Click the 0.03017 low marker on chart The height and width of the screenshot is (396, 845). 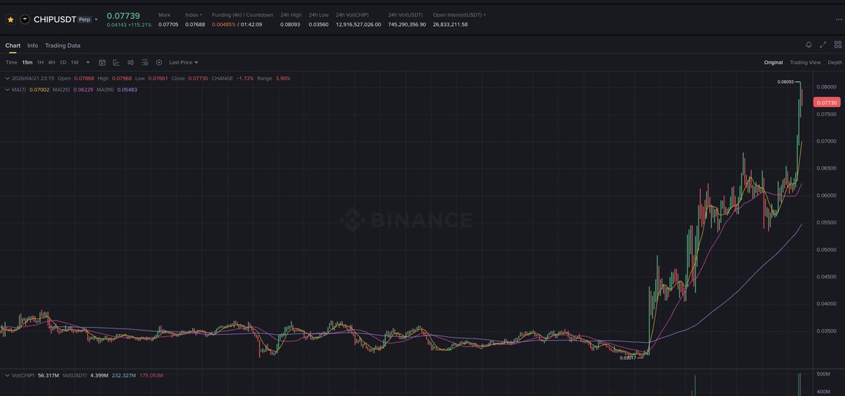[x=627, y=358]
